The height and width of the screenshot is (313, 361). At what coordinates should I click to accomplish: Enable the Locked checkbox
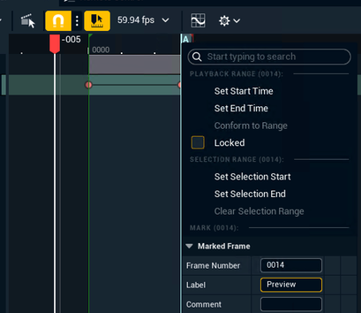click(198, 142)
